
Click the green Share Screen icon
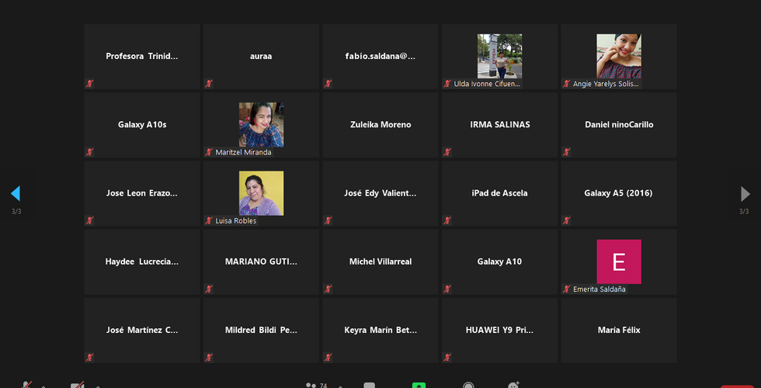coord(419,386)
